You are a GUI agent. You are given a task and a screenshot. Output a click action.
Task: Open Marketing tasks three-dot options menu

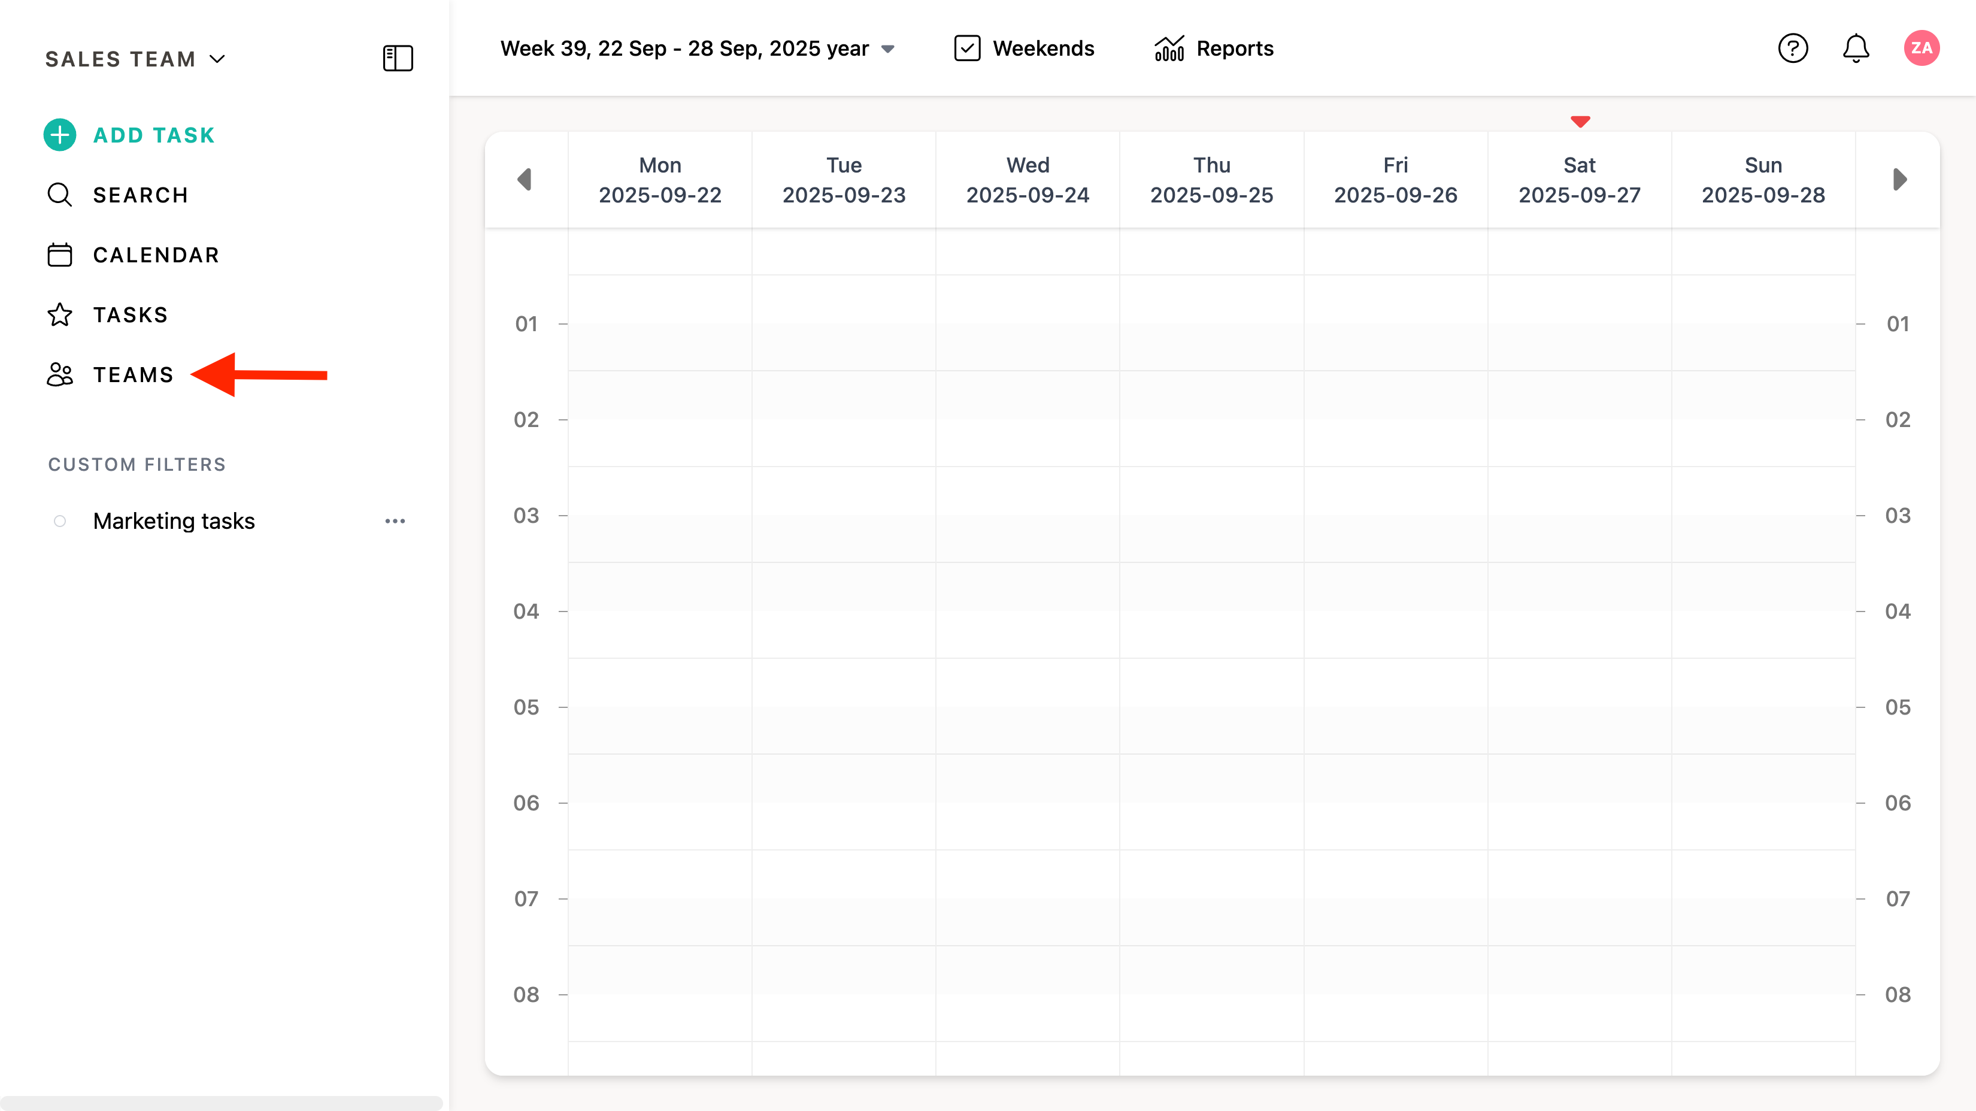tap(394, 521)
